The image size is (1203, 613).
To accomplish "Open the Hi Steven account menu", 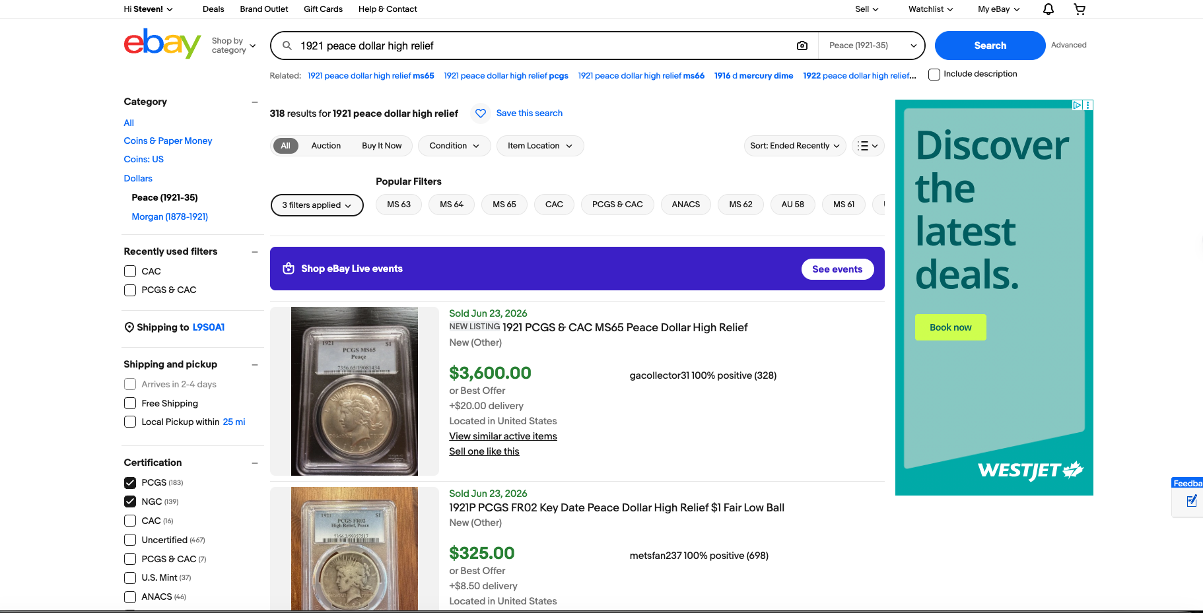I will point(149,9).
